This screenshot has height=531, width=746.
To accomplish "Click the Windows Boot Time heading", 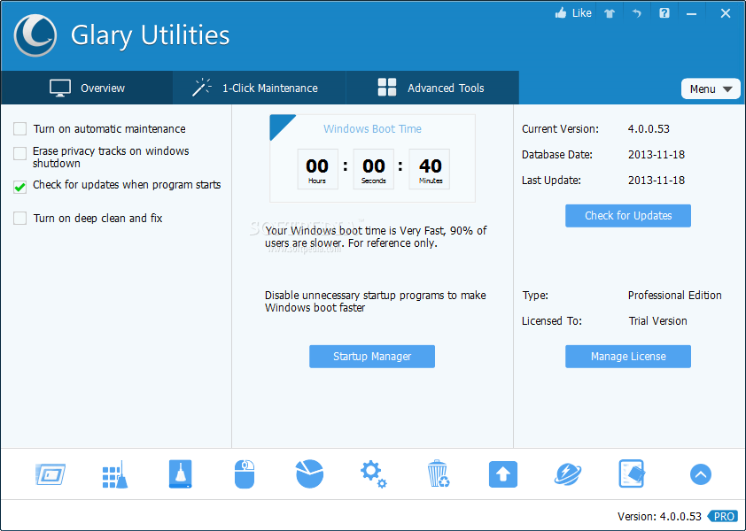I will click(372, 129).
